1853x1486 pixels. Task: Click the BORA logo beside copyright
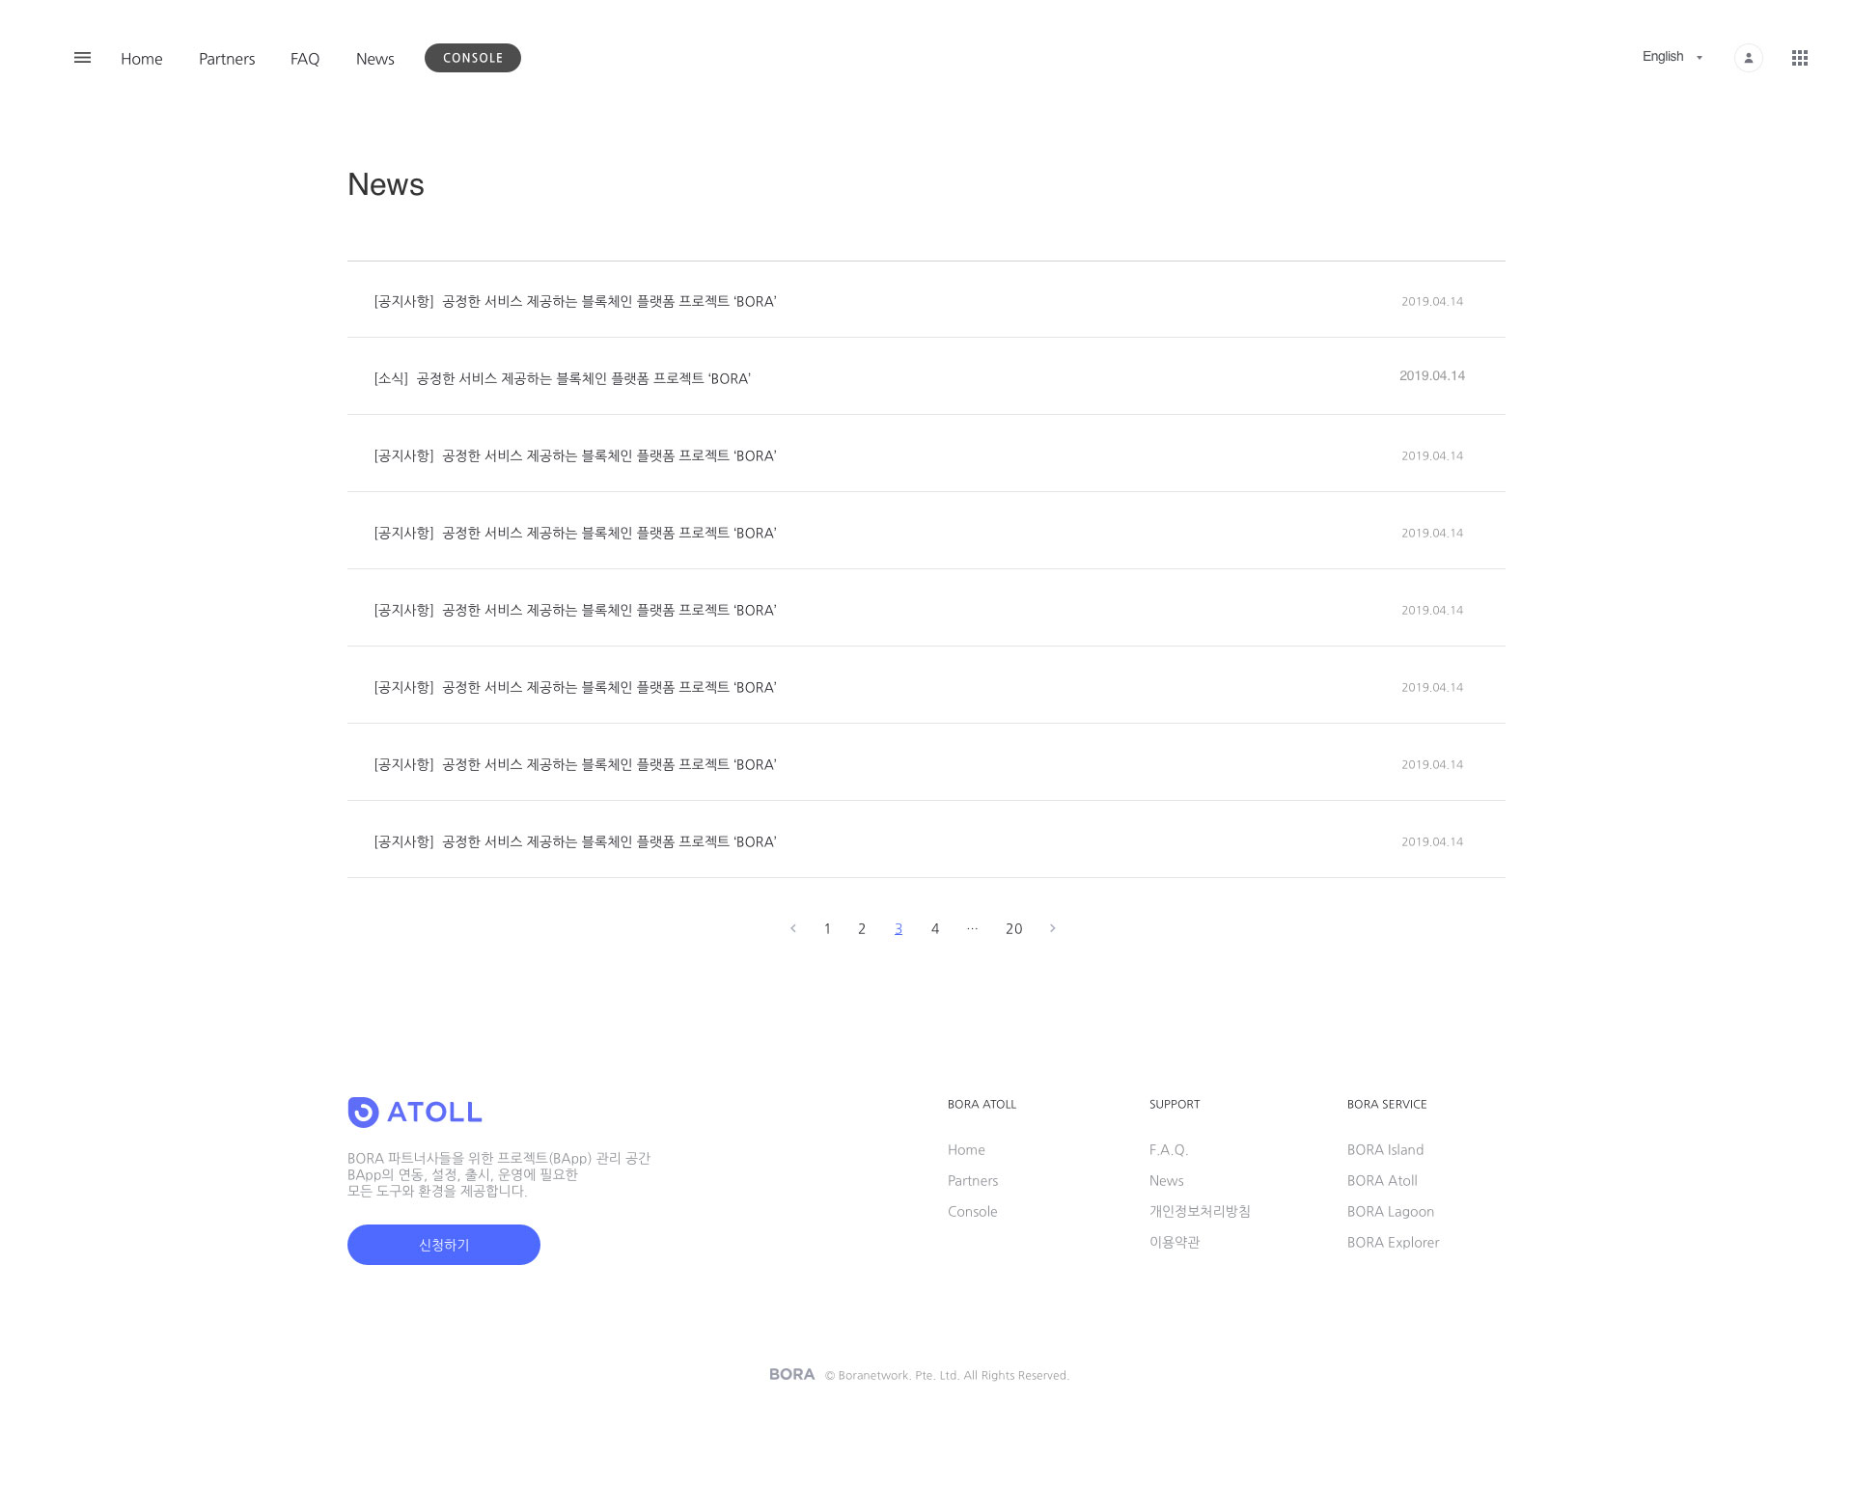click(791, 1374)
